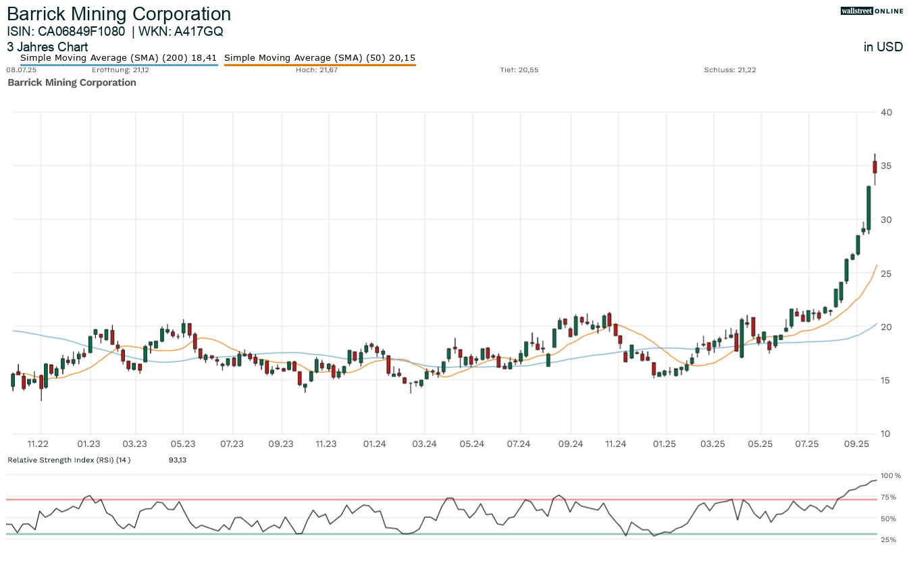Screen dimensions: 911x561
Task: Click the RSI value 93,13
Action: [x=178, y=460]
